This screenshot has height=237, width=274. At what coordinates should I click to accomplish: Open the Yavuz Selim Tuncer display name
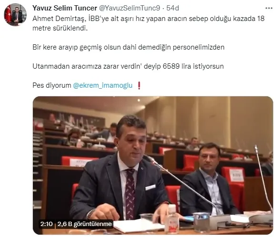click(65, 8)
